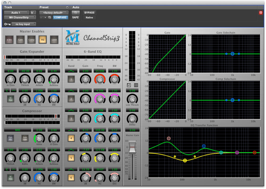This screenshot has height=189, width=266.
Task: Click the preset copy icon beside plus button
Action: tap(50, 18)
